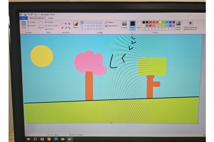The width and height of the screenshot is (214, 142).
Task: Activate the Kolor 1 foreground color box
Action: click(132, 24)
